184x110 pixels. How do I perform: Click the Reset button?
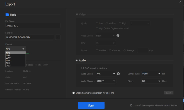(168, 93)
